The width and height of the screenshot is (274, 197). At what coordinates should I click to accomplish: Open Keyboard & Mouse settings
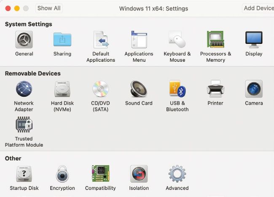(177, 40)
